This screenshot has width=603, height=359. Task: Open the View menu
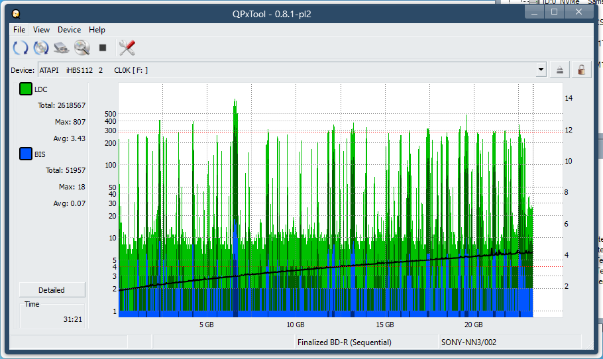point(41,30)
